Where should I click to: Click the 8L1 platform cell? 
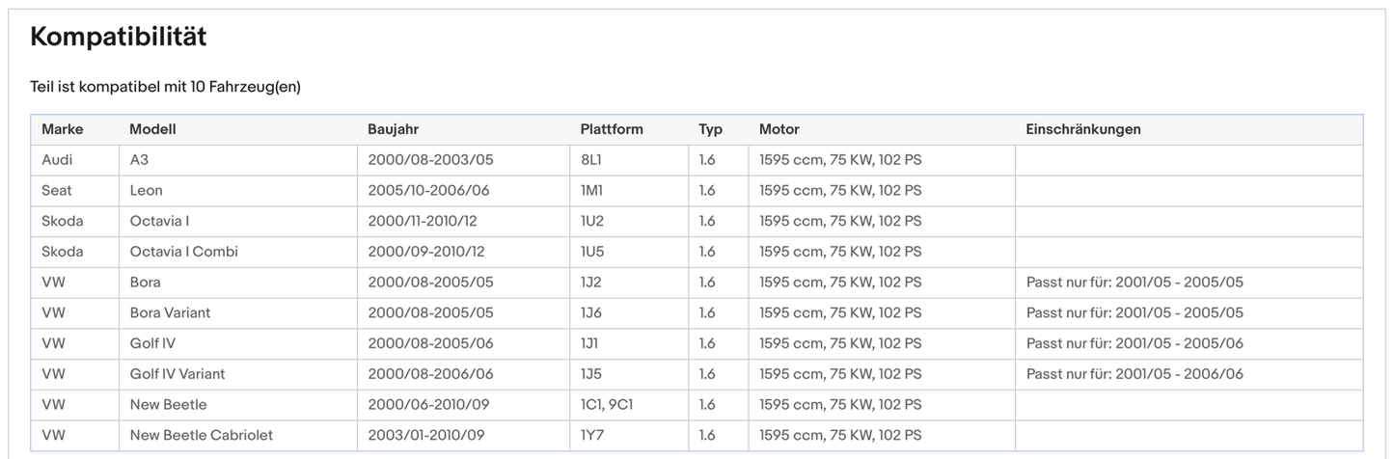(x=590, y=160)
